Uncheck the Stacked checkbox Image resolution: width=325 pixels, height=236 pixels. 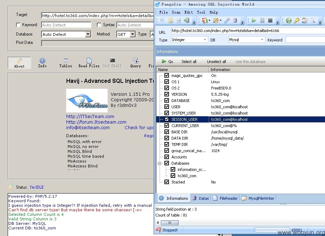[x=167, y=182]
